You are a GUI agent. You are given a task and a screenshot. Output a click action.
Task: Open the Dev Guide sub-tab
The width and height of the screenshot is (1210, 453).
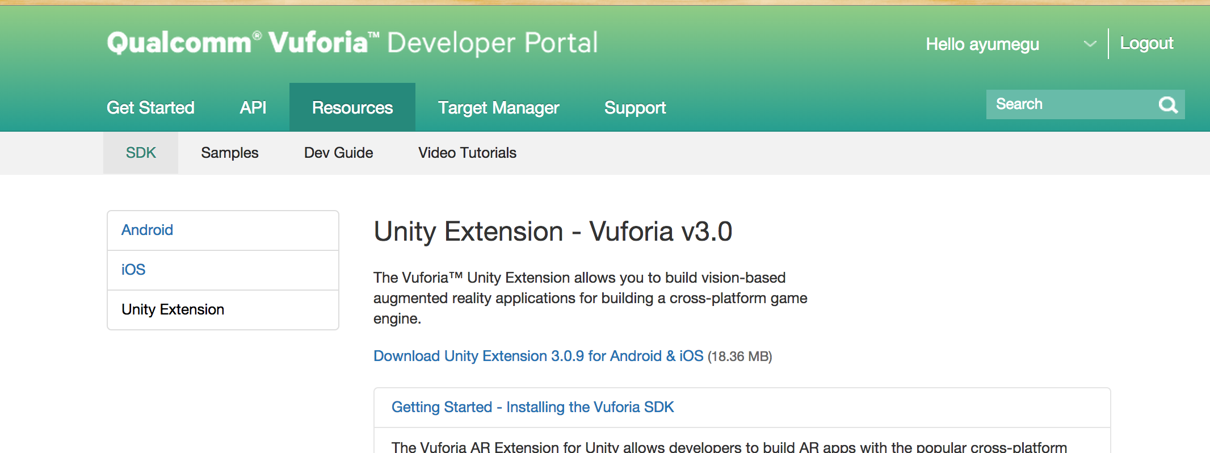tap(338, 153)
